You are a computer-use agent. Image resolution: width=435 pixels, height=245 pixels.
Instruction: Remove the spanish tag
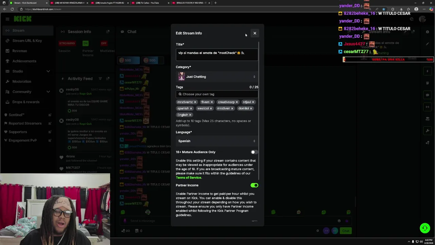click(x=191, y=109)
